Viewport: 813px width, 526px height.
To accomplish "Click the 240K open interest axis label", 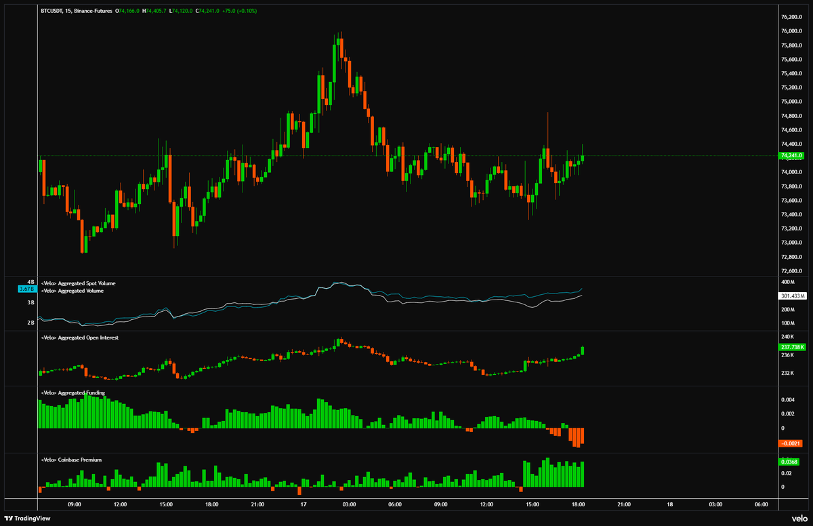I will 788,337.
